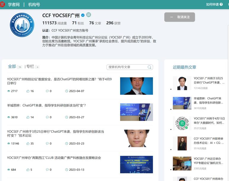
Task: Open article YOCSEF 广州将于3月25日举行 in main list
Action: pyautogui.click(x=55, y=134)
